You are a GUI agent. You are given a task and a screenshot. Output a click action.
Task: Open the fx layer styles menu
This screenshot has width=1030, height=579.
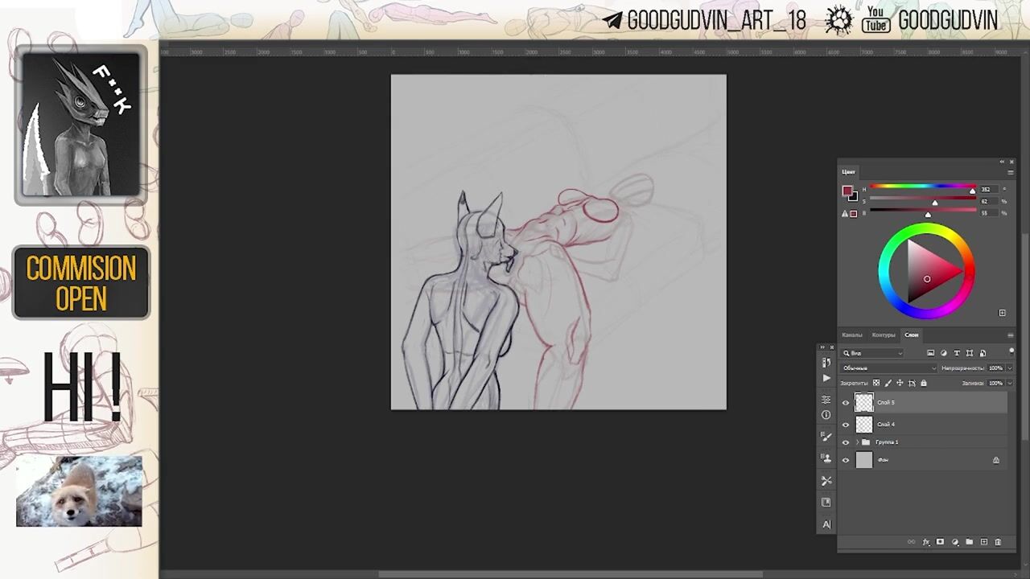tap(926, 542)
